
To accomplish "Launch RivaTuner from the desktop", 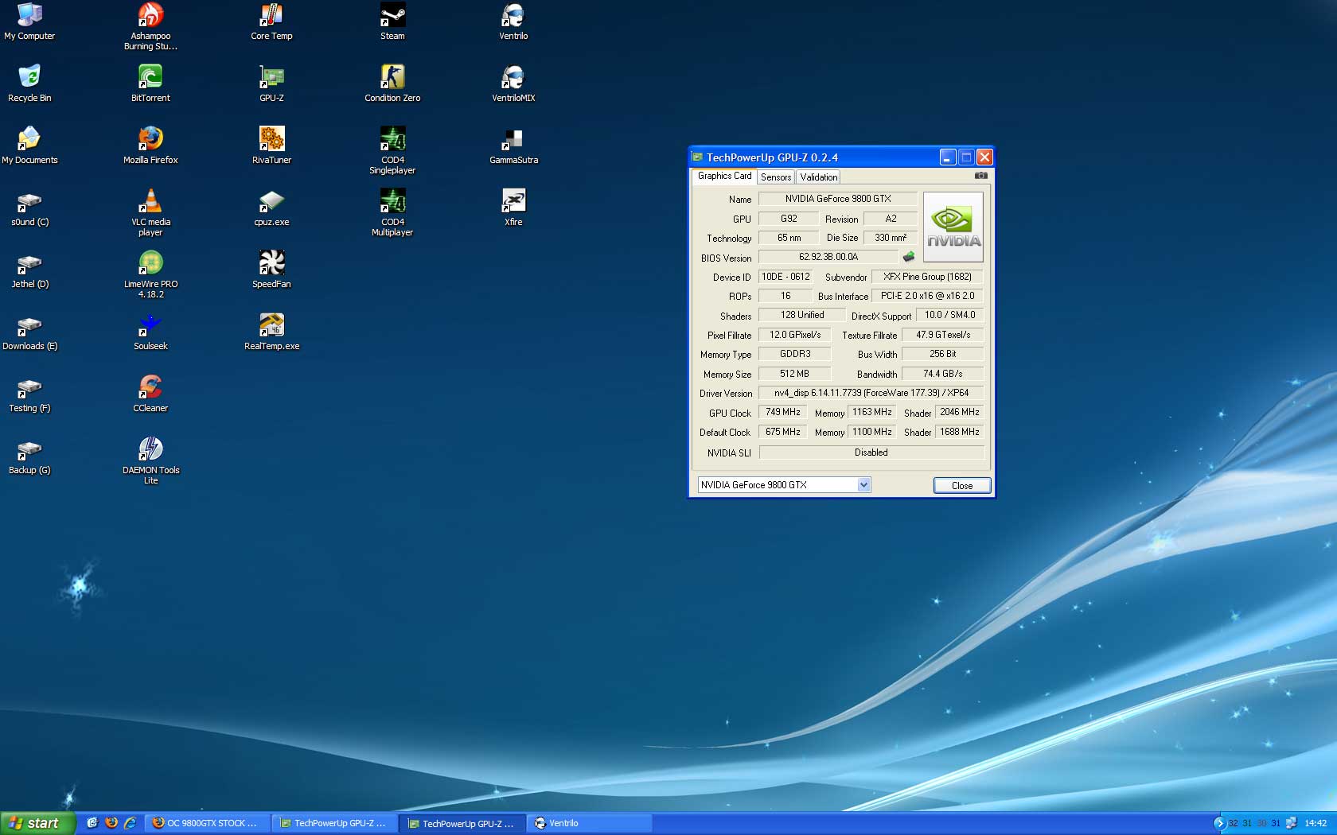I will tap(271, 146).
